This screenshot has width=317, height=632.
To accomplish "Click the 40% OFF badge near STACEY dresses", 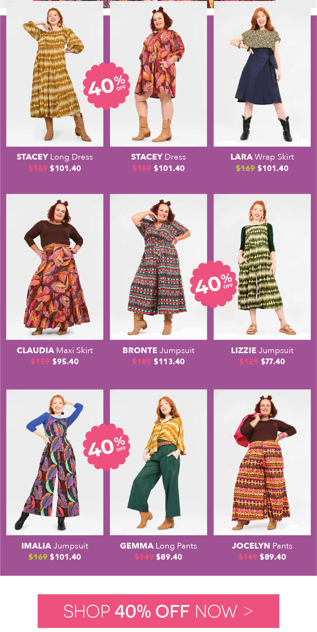I will 107,86.
